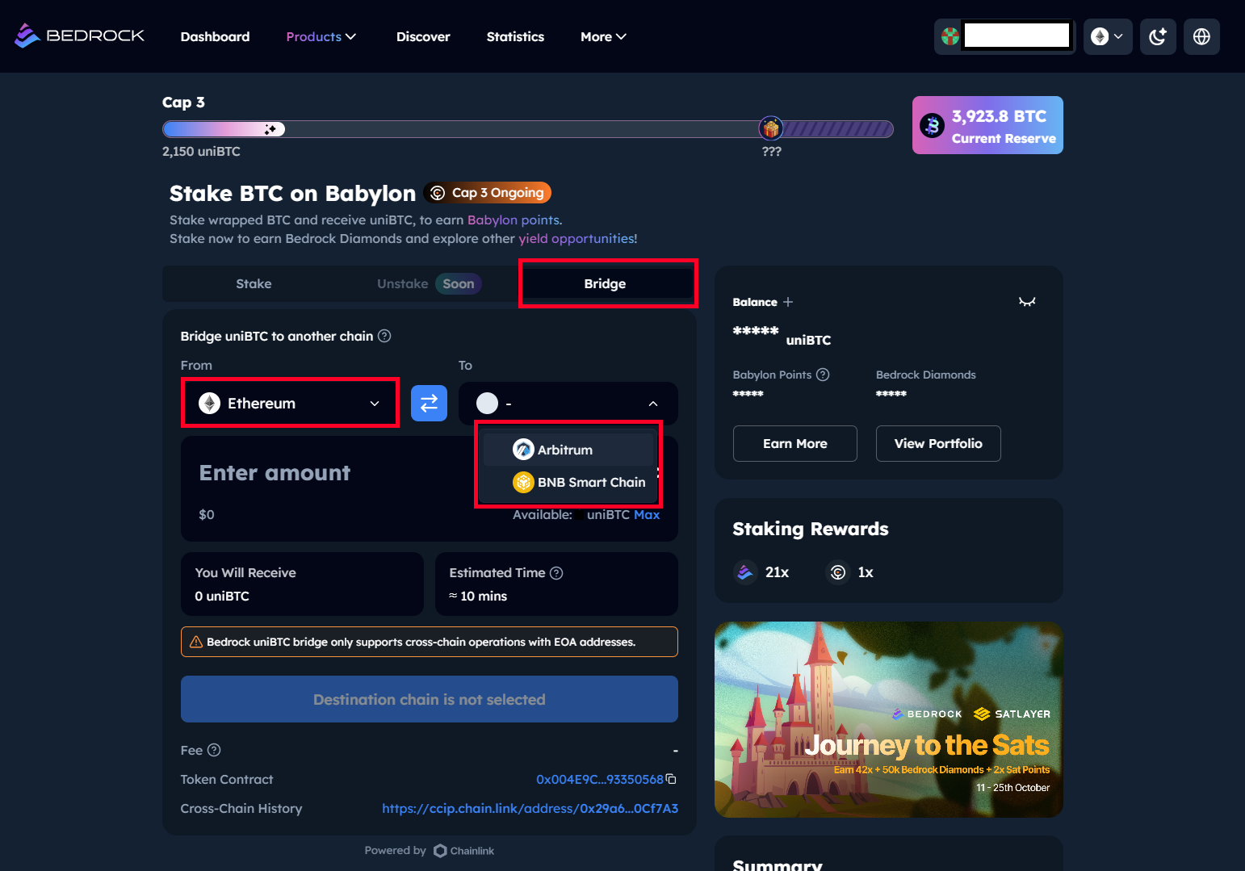Click the Cap 3 progress bar
This screenshot has width=1245, height=871.
point(526,128)
